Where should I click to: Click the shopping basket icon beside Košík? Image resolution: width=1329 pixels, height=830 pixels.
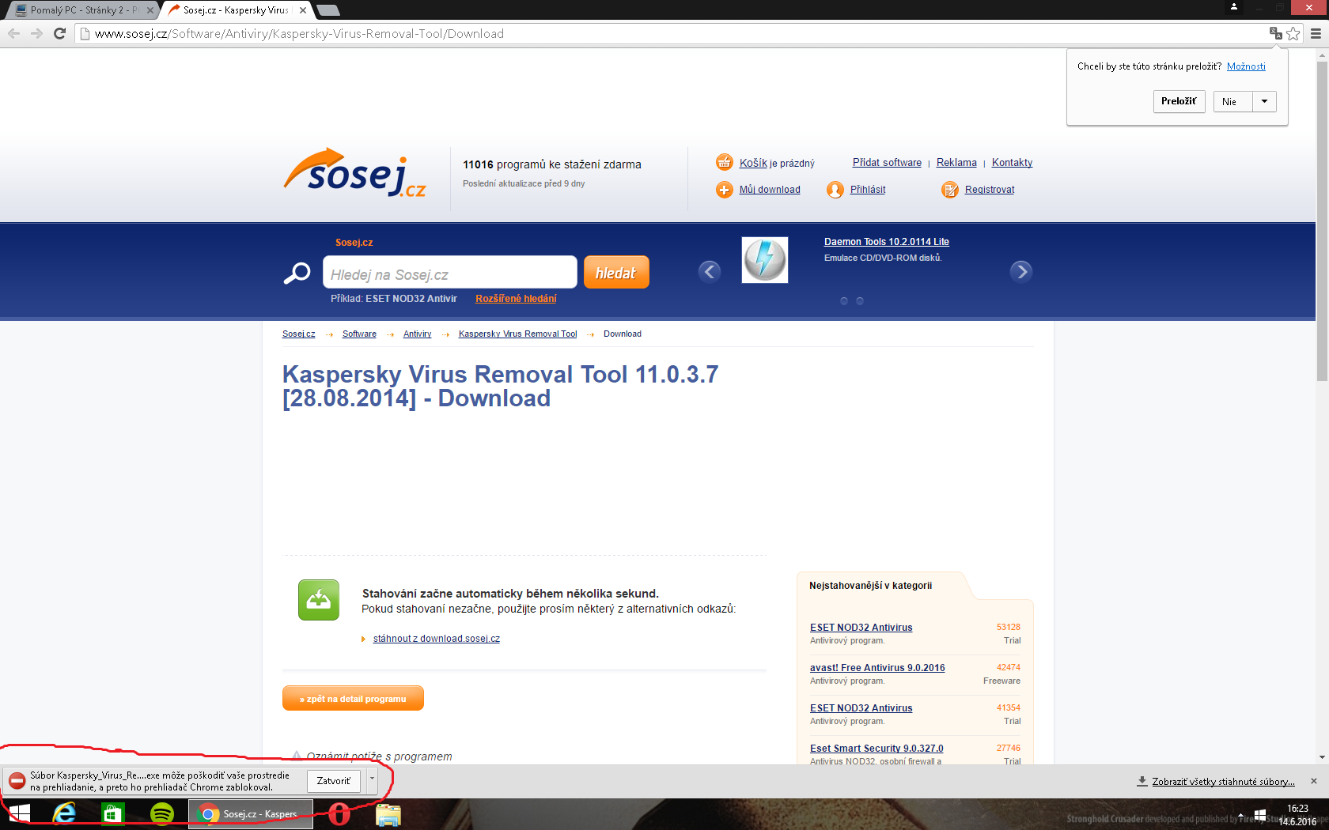point(725,162)
